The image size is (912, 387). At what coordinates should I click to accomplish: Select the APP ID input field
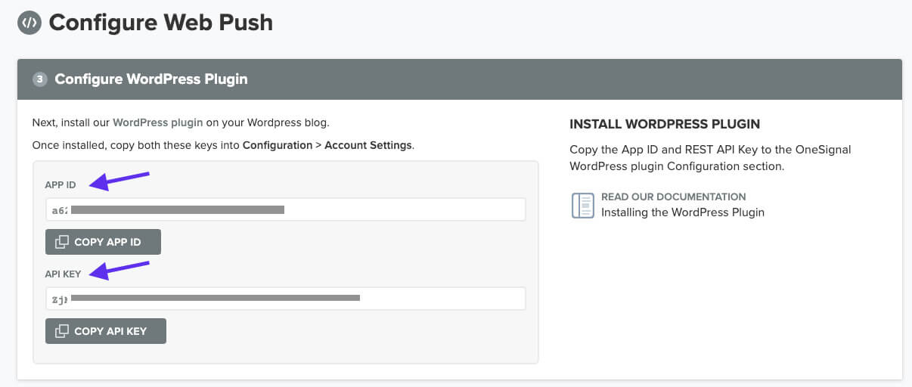coord(285,209)
